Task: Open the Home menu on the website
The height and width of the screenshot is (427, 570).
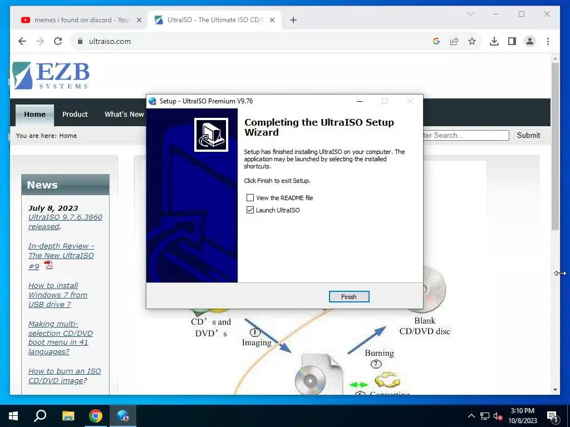Action: click(x=35, y=115)
